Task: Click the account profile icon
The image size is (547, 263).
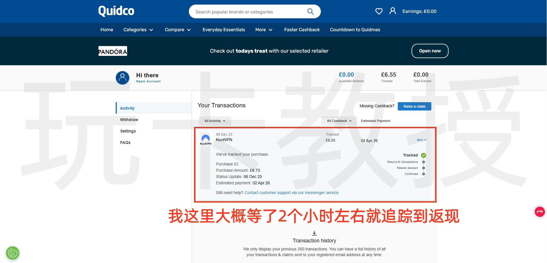Action: tap(392, 11)
